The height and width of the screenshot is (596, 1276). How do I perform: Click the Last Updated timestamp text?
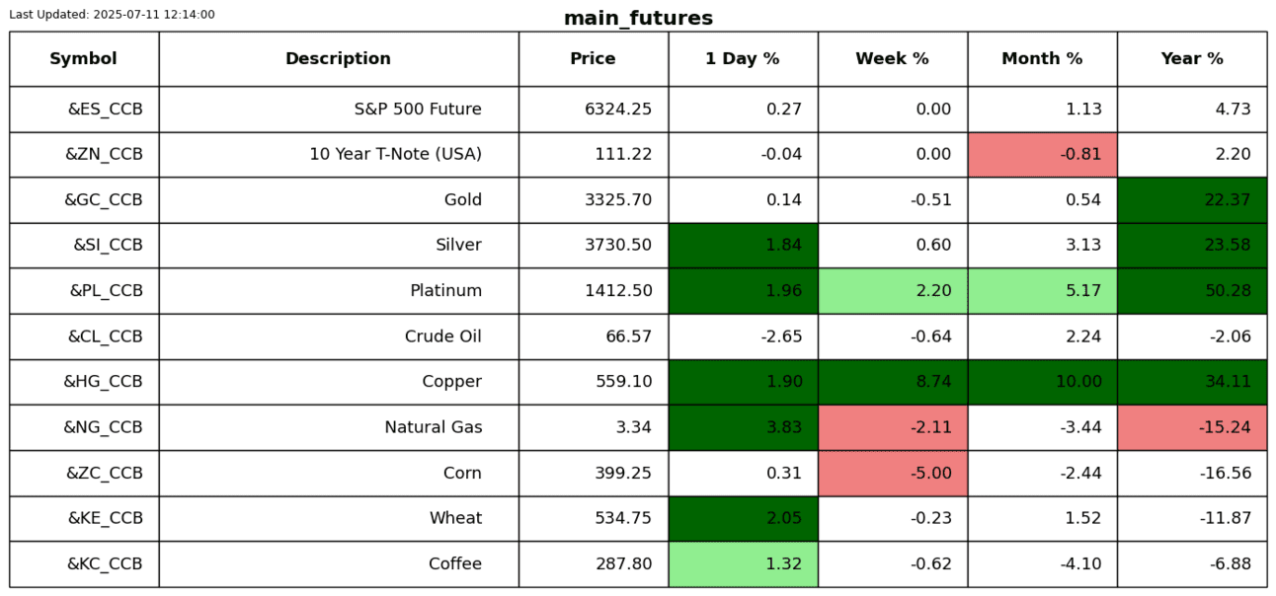pyautogui.click(x=112, y=15)
